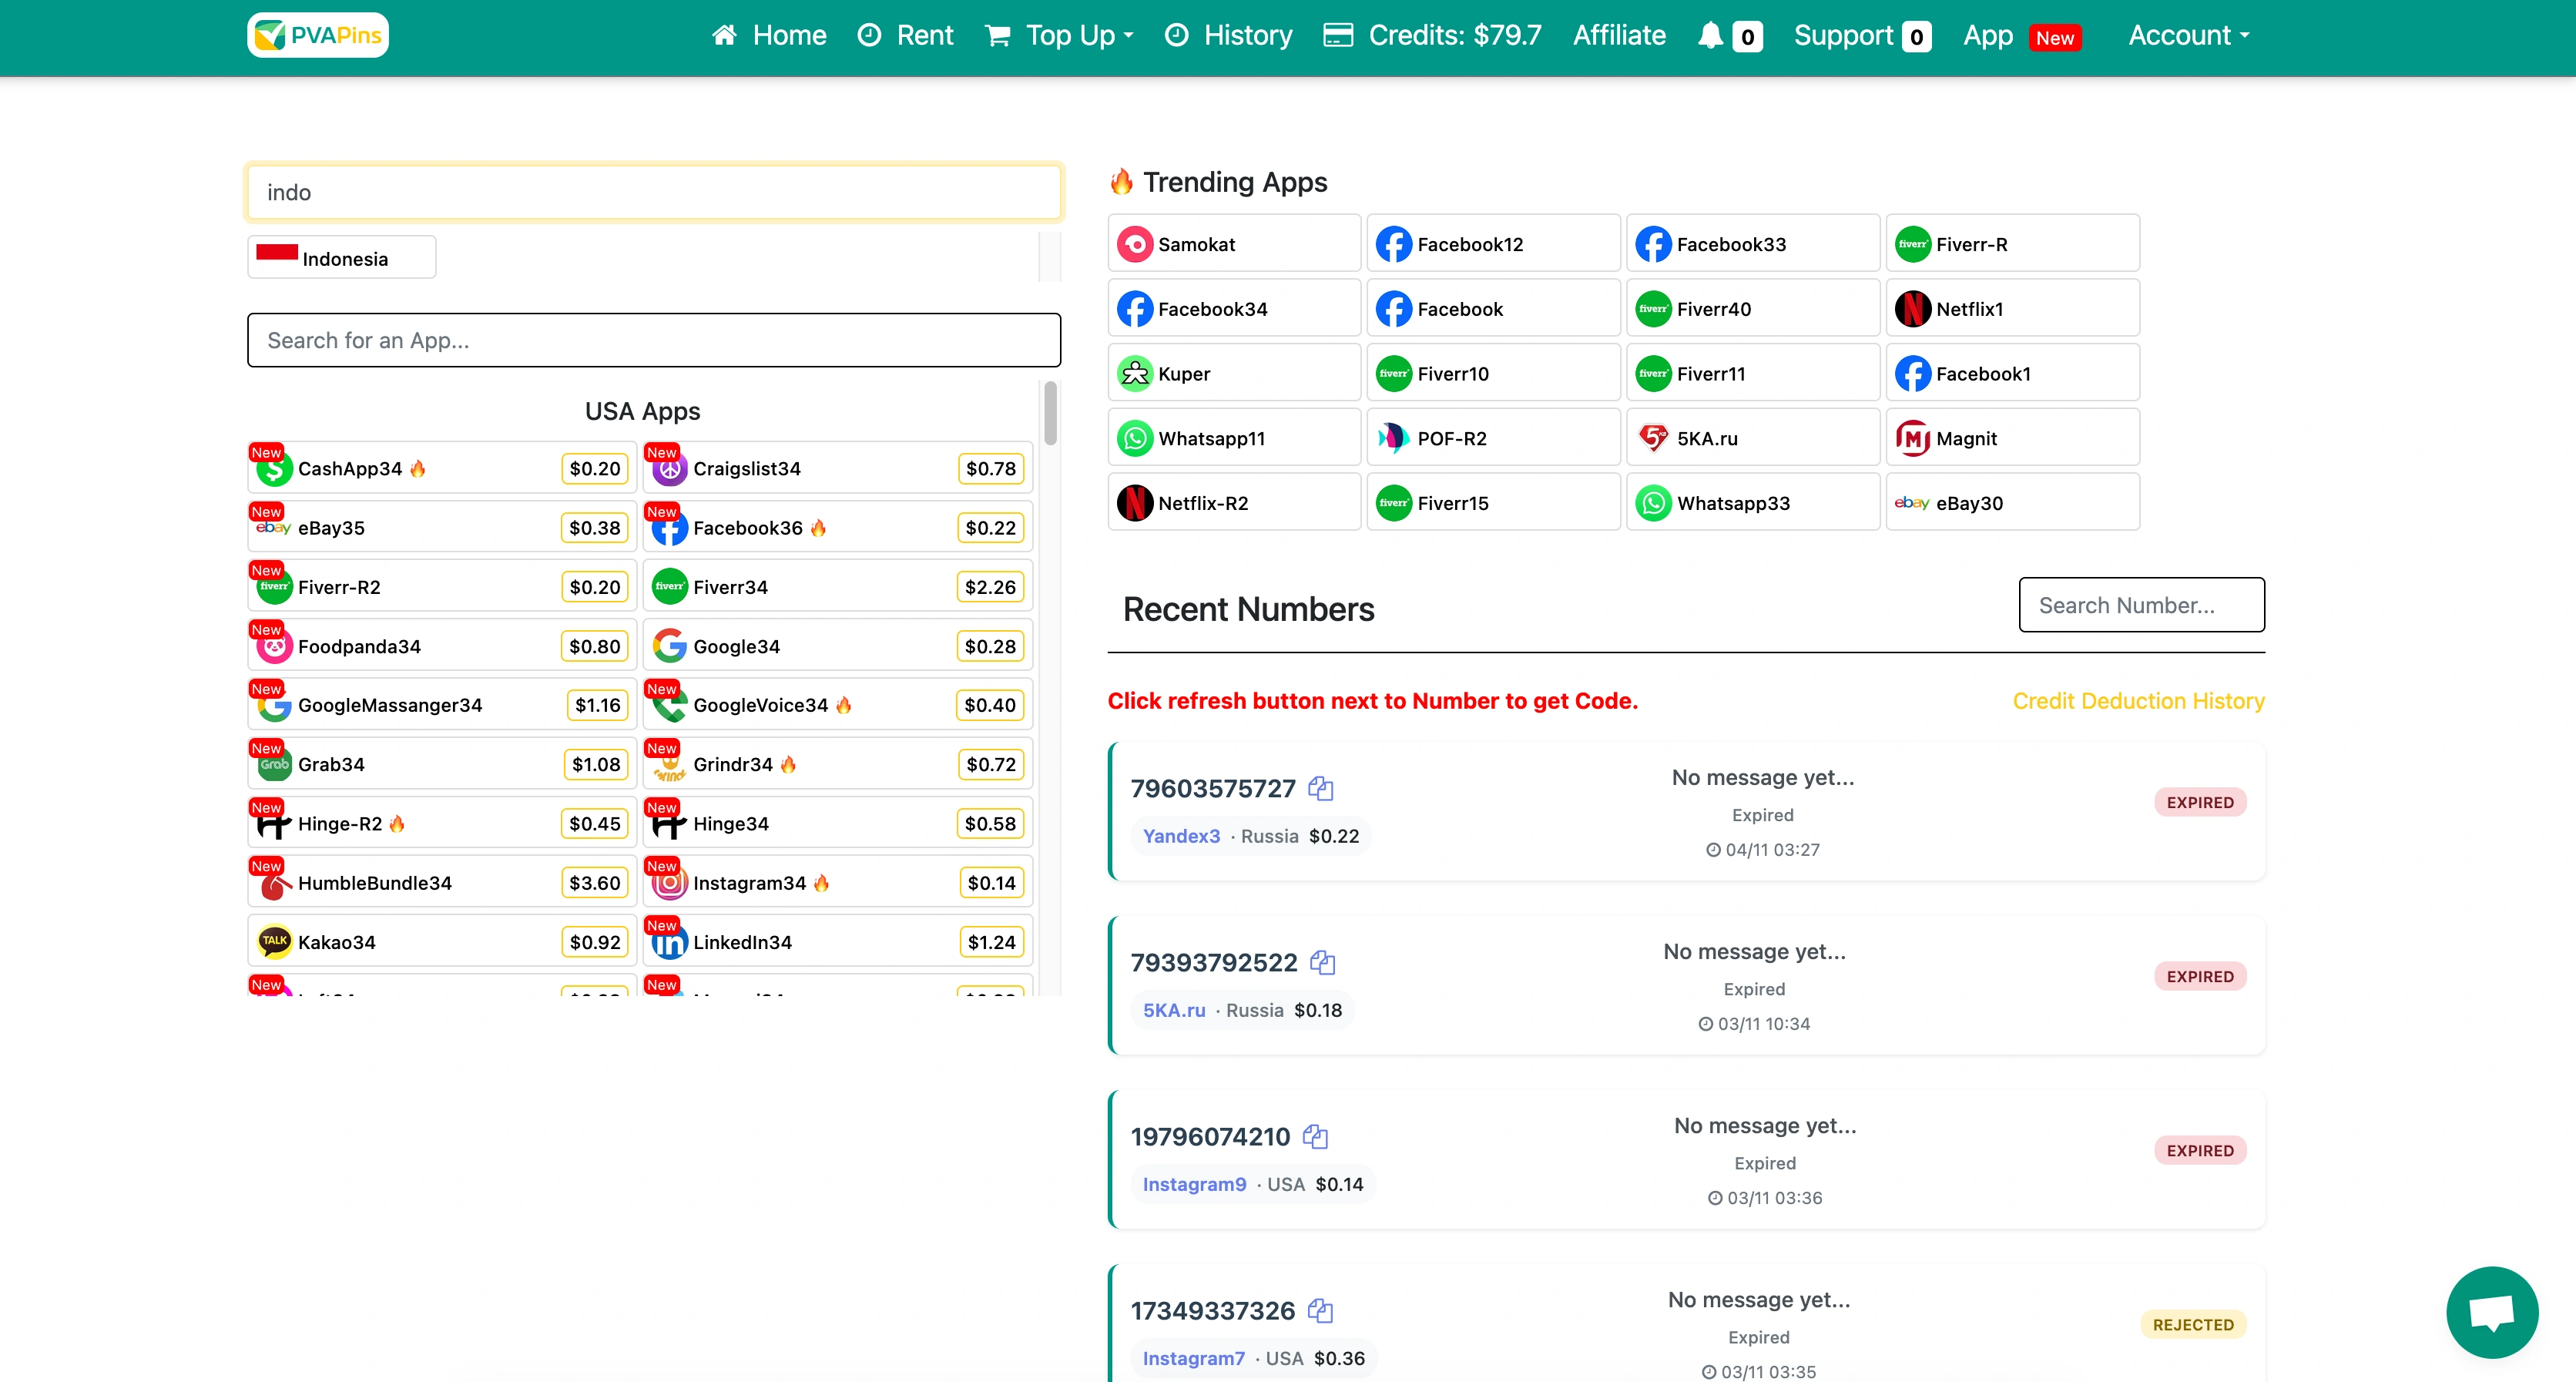Focus the Search for an App field
2576x1382 pixels.
[x=654, y=340]
